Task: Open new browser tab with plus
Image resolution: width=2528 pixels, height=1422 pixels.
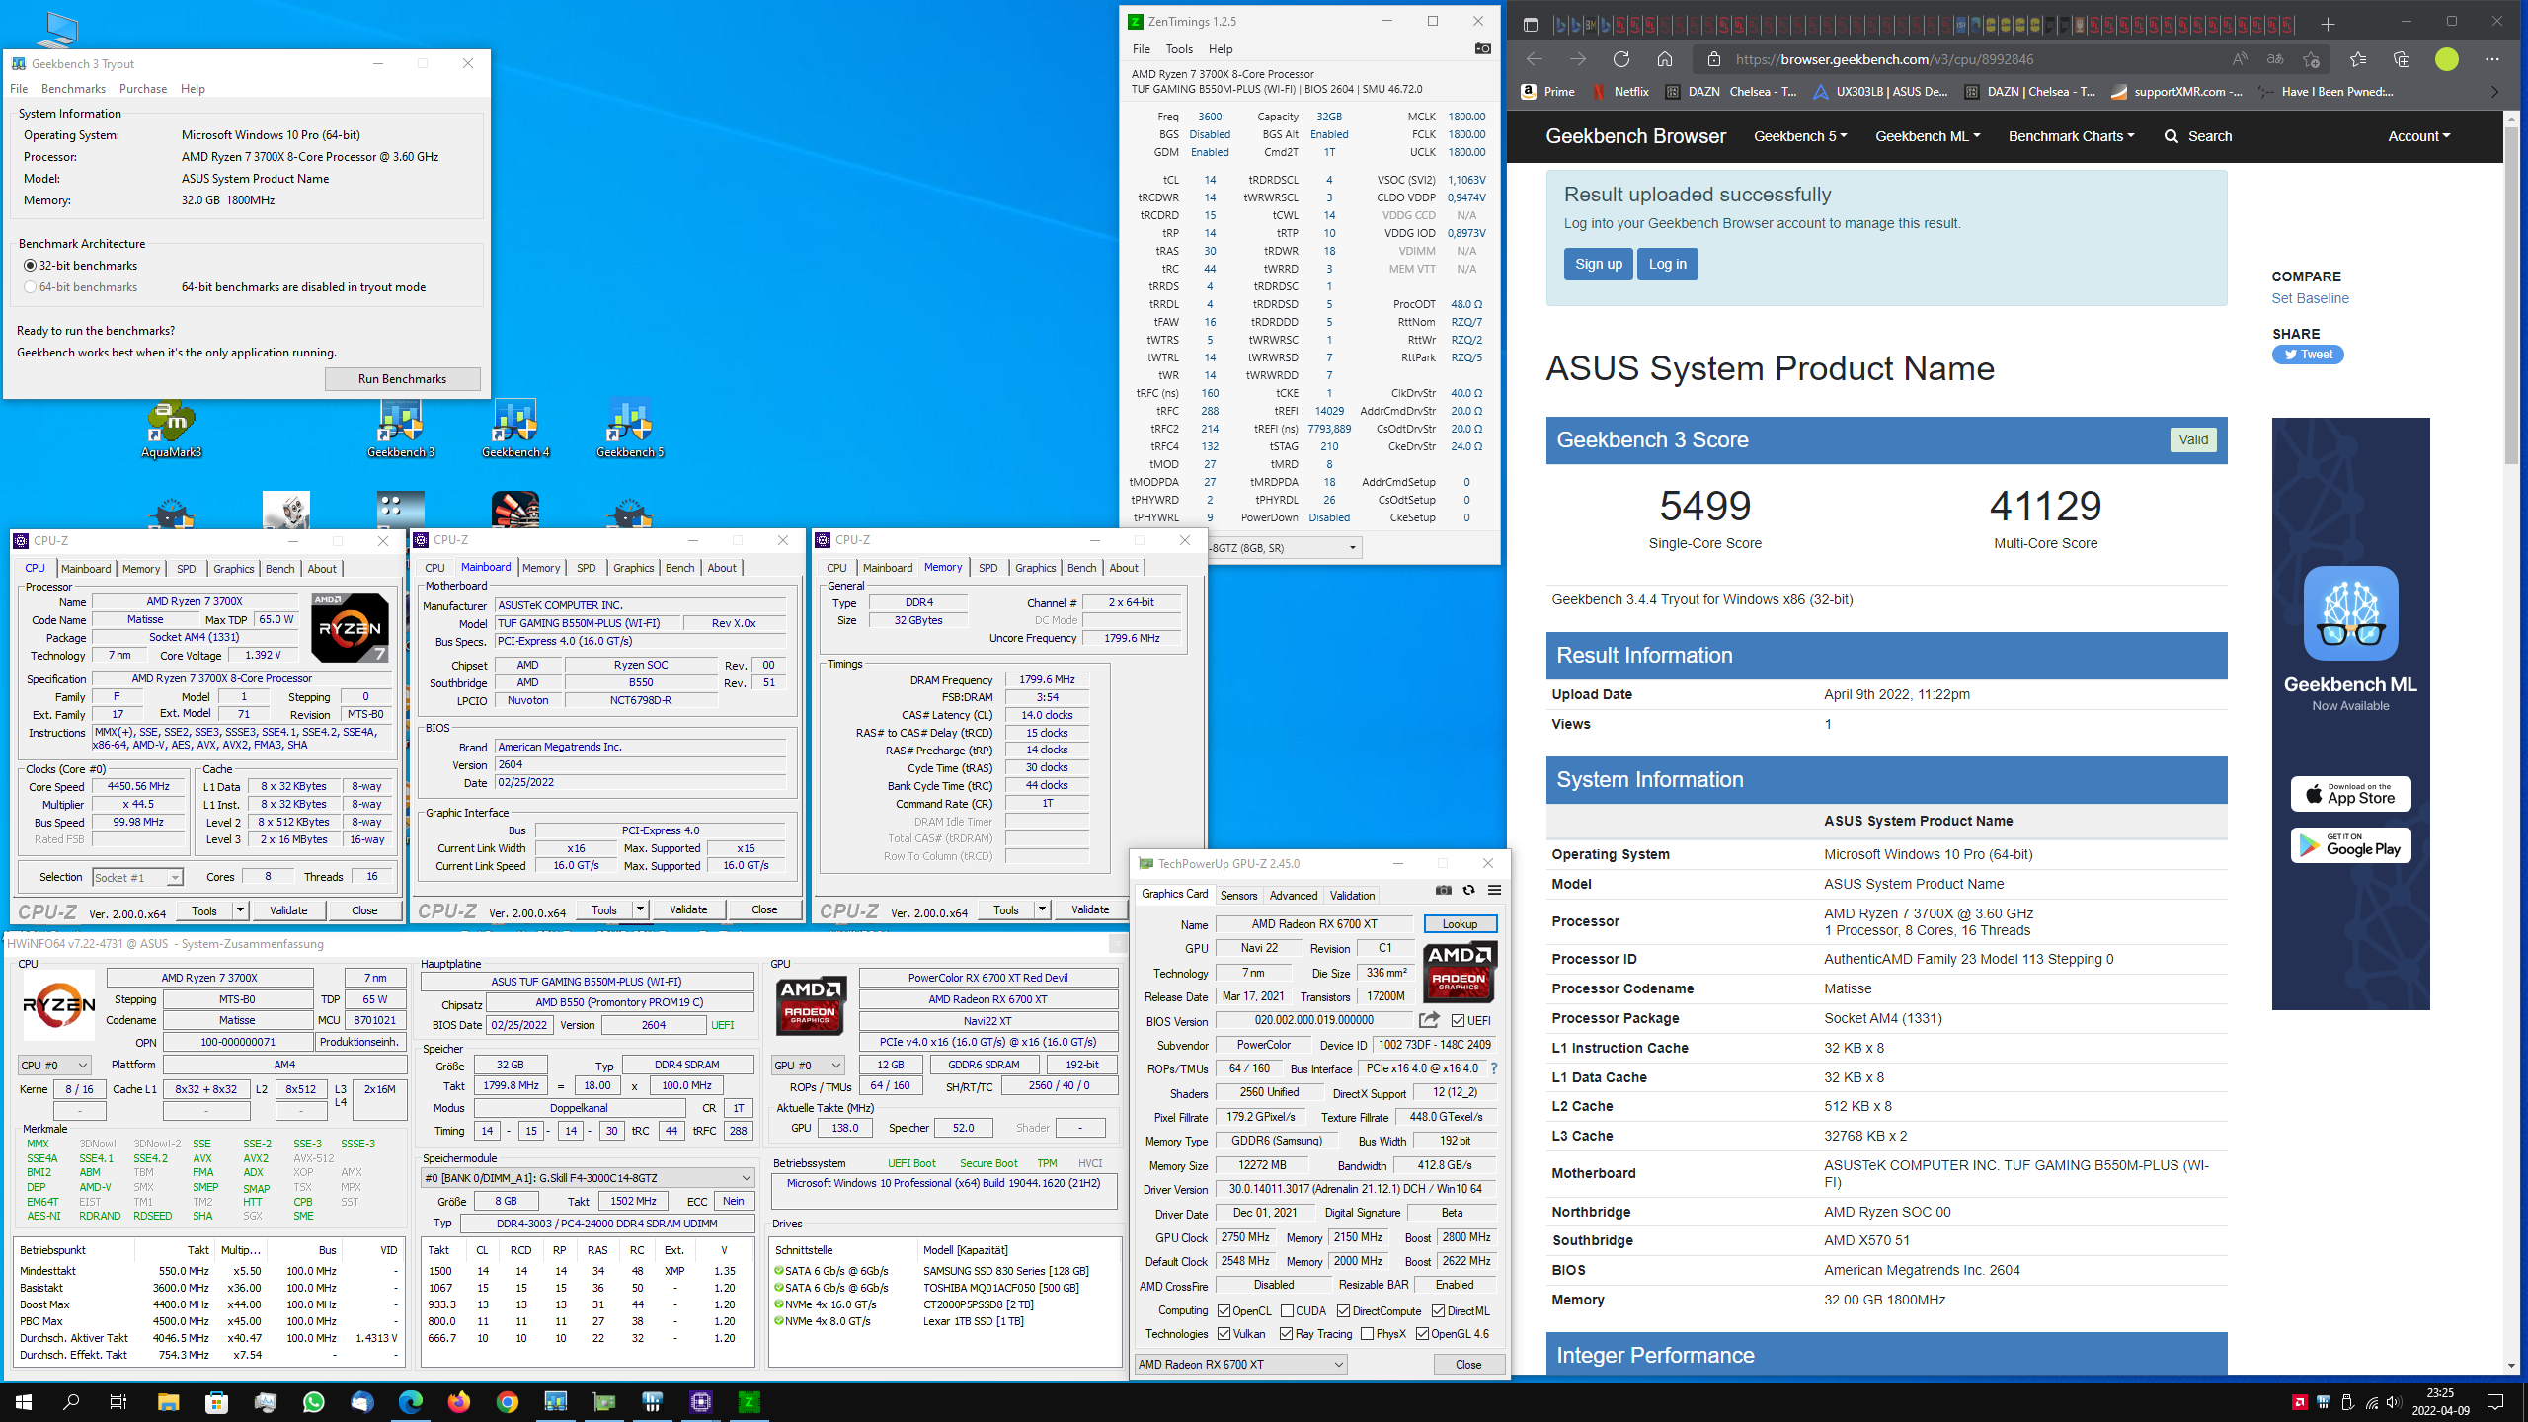Action: [x=2328, y=24]
